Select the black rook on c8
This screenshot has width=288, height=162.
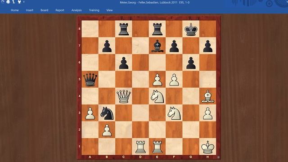124,29
